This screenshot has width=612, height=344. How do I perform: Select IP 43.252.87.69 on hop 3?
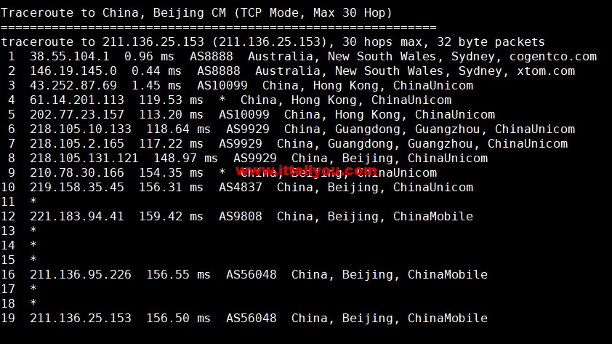73,86
